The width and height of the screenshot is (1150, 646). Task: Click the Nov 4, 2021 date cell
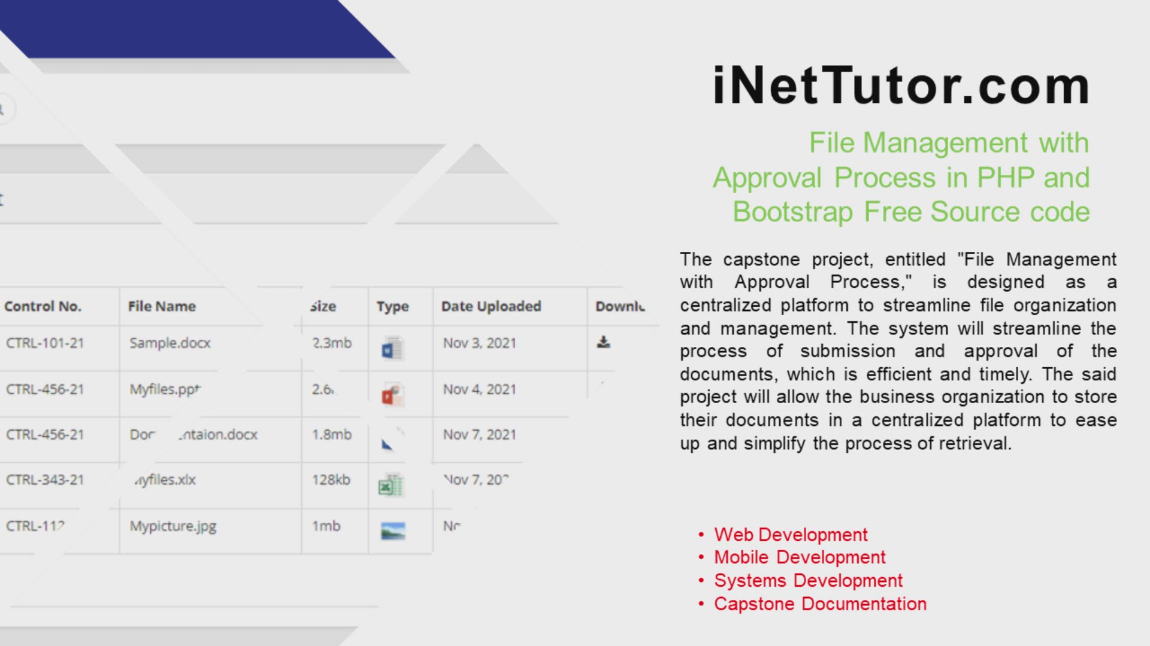(x=480, y=389)
